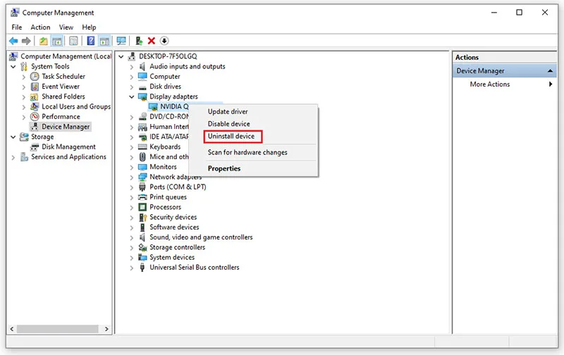Collapse the DESKTOP-7F5OLGQ root node
This screenshot has height=355, width=564.
tap(121, 57)
